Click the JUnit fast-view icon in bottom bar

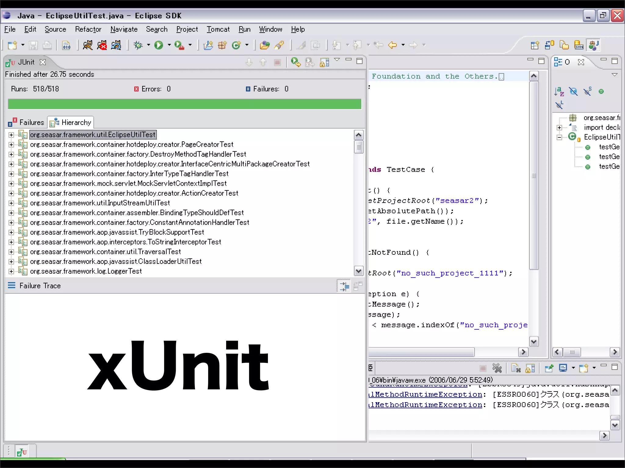tap(22, 452)
